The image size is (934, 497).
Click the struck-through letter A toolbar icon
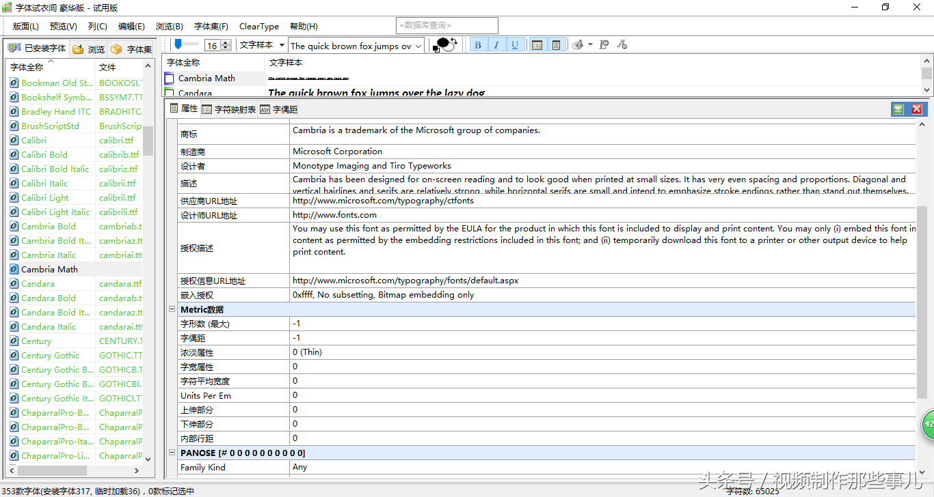point(622,45)
